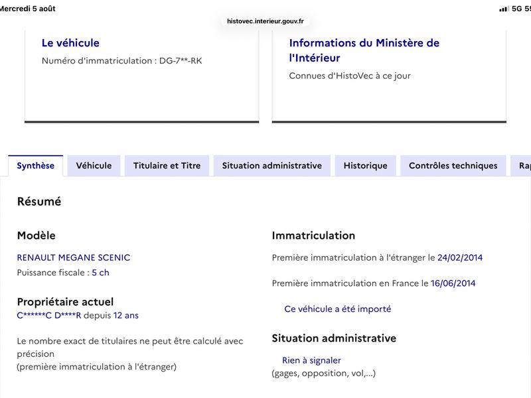The image size is (531, 398).
Task: Open the Titulaire et Titre tab
Action: click(167, 165)
